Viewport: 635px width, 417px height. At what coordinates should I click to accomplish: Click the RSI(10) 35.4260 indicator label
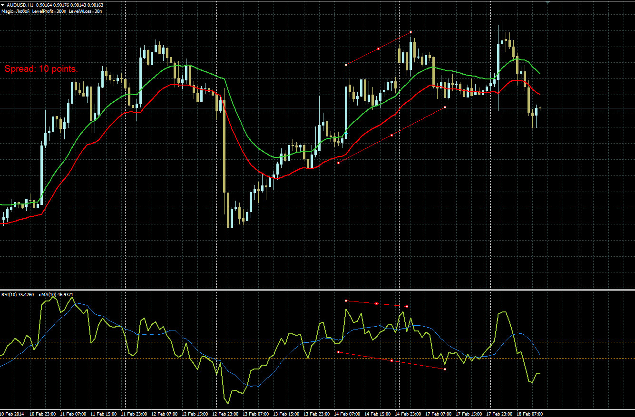click(18, 295)
